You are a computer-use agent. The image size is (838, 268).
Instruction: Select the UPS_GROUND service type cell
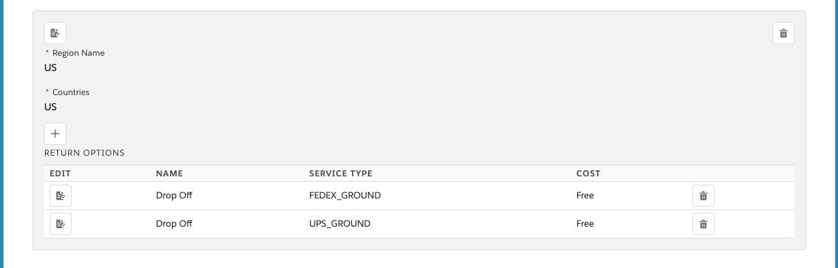pyautogui.click(x=340, y=224)
